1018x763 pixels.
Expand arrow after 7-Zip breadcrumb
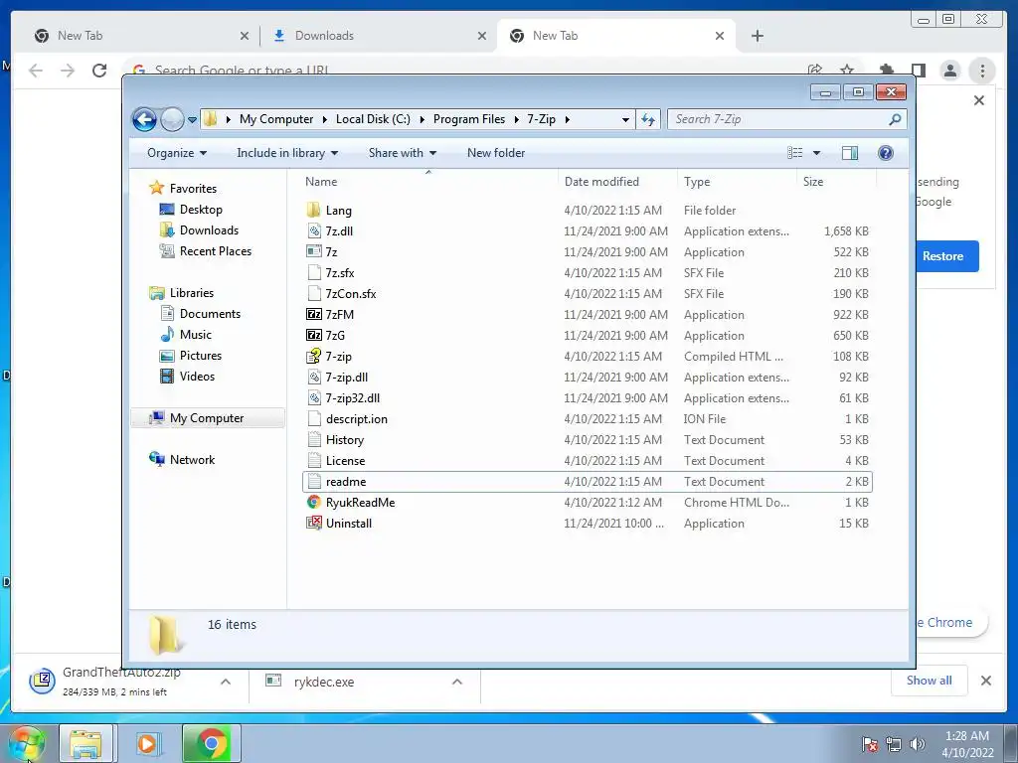568,119
